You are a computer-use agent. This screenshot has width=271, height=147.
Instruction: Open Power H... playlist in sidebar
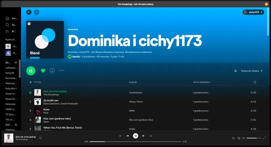click(11, 94)
